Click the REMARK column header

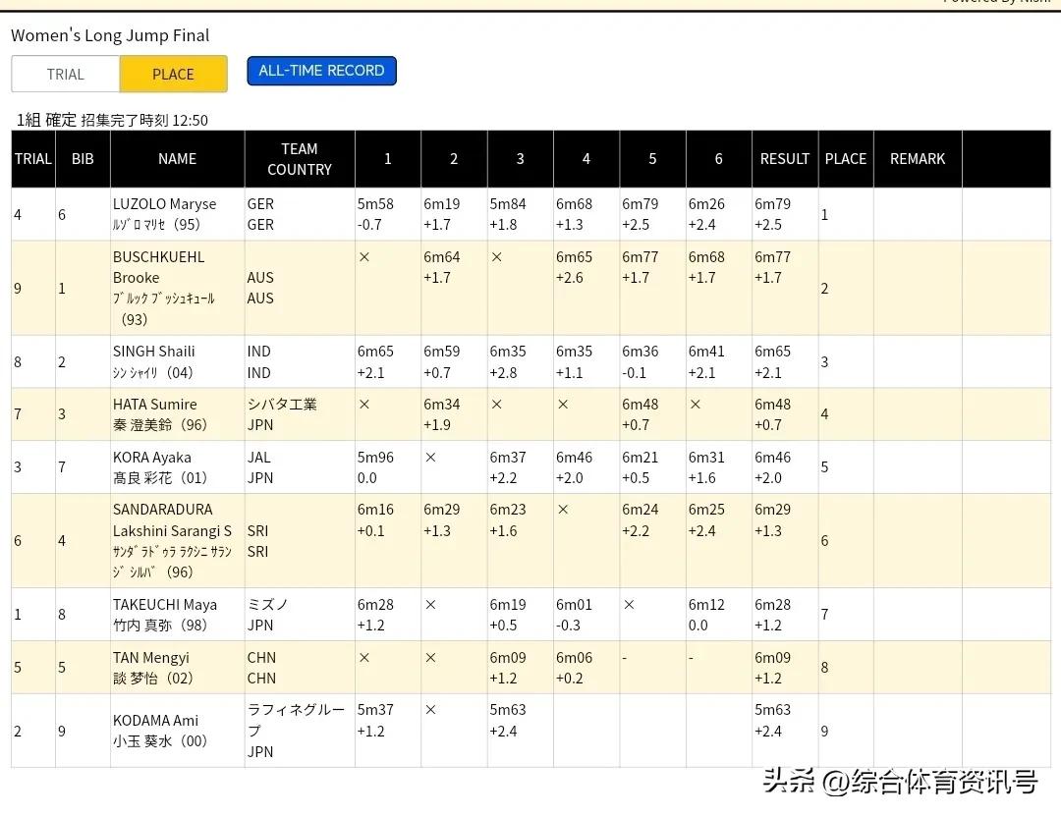click(918, 158)
